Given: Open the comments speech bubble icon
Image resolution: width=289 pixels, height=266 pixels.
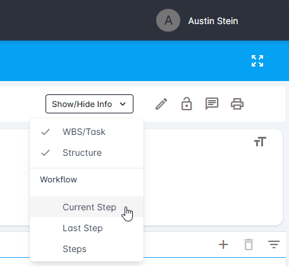Looking at the screenshot, I should pyautogui.click(x=212, y=104).
